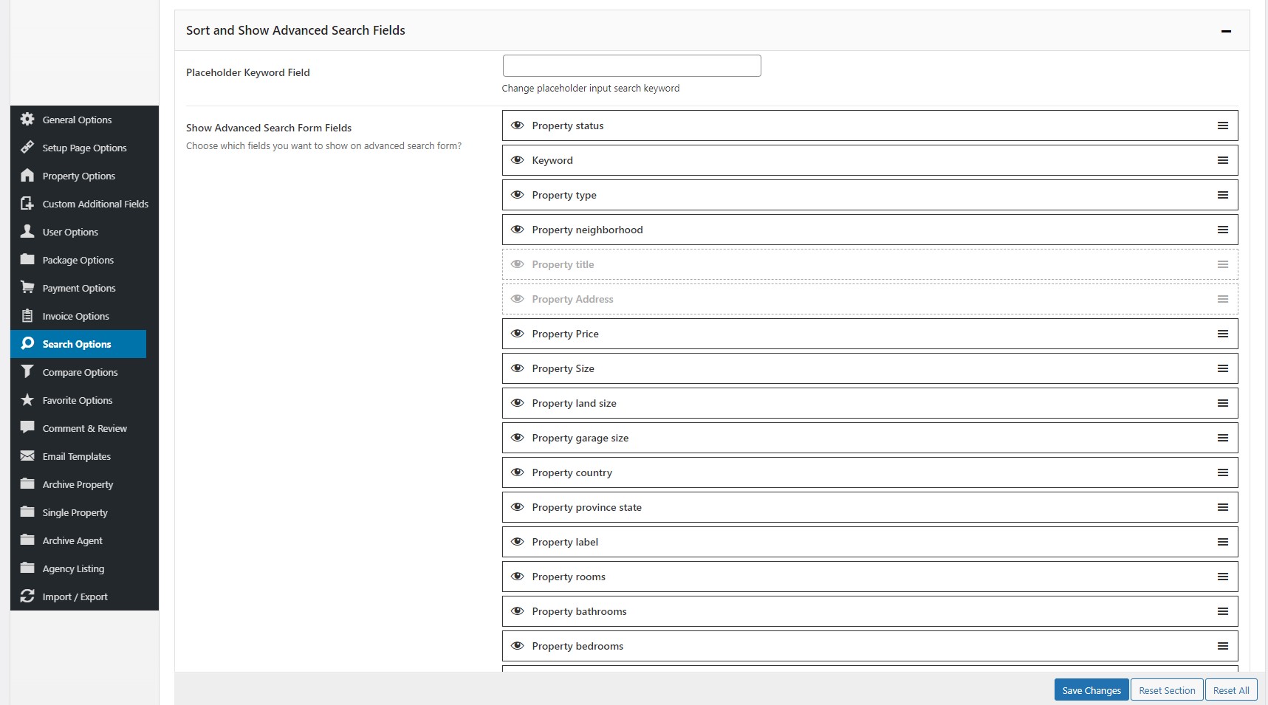
Task: Focus the Placeholder Keyword Field input
Action: (x=631, y=66)
